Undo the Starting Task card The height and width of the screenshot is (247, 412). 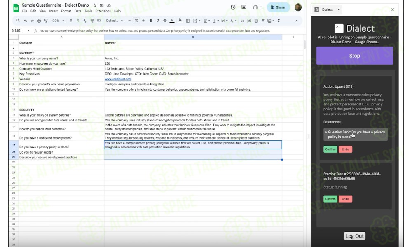click(345, 199)
